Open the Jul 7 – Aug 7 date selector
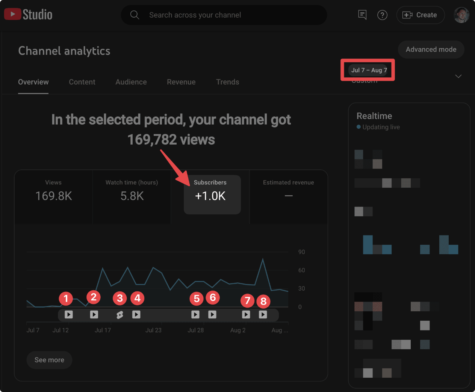475x392 pixels. tap(368, 70)
